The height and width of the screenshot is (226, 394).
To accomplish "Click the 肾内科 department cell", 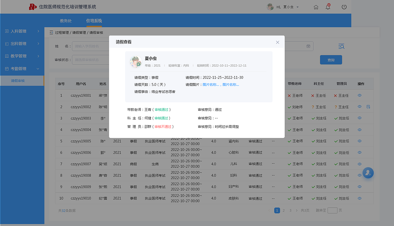I will pos(234,141).
